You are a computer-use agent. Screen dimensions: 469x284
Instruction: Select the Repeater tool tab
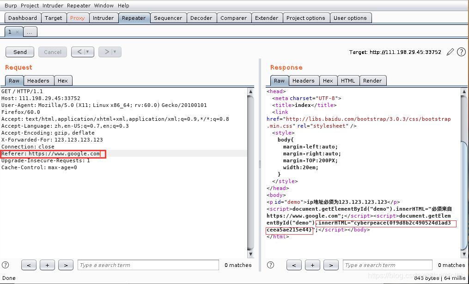(x=134, y=18)
